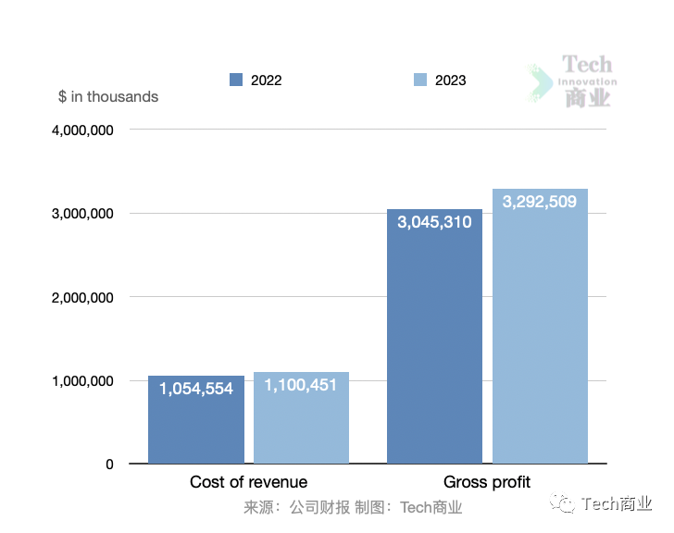Select the 2023 legend label text
The height and width of the screenshot is (533, 674).
tap(450, 81)
